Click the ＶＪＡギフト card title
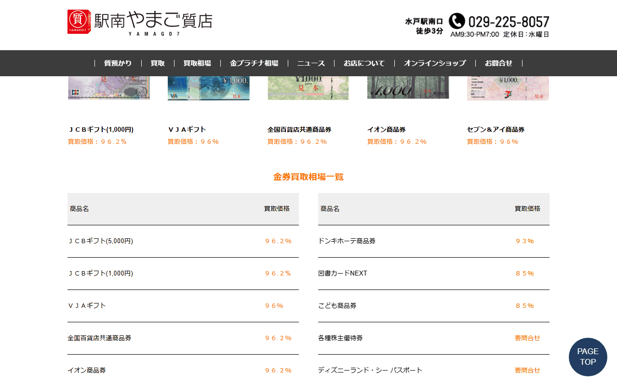The height and width of the screenshot is (386, 617). (x=187, y=129)
